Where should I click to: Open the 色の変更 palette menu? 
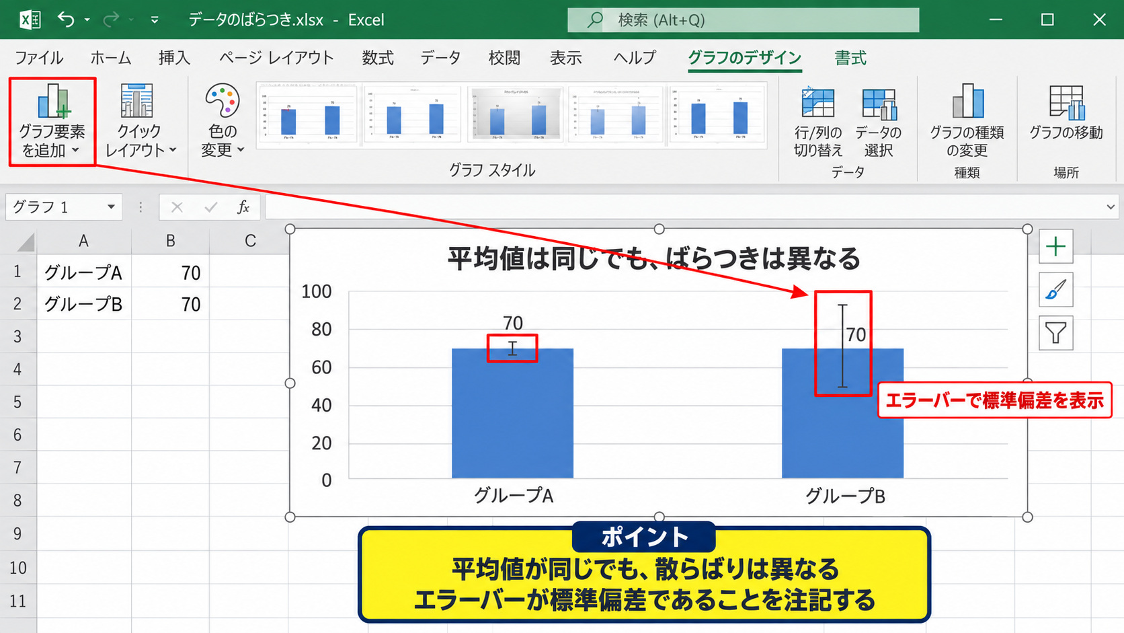tap(222, 121)
